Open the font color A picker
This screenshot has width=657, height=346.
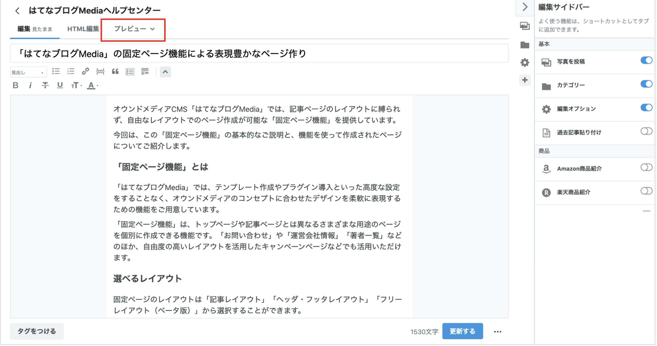92,85
